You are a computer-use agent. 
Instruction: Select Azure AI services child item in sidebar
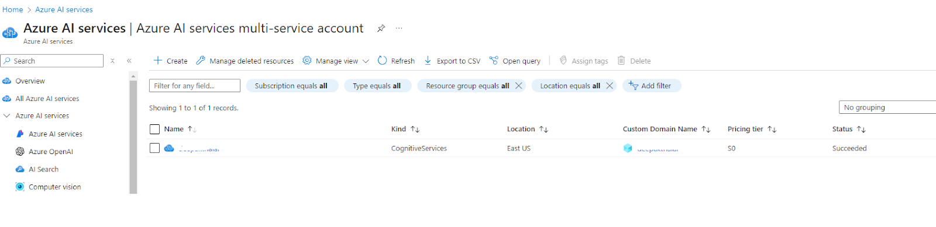[x=56, y=134]
